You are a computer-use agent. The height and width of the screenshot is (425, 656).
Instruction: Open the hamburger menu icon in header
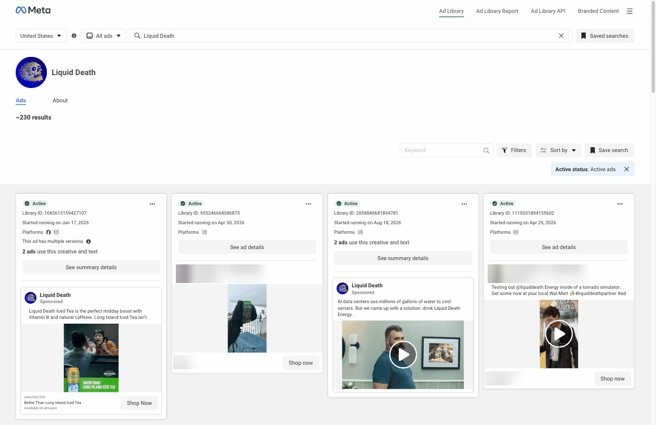pyautogui.click(x=630, y=11)
